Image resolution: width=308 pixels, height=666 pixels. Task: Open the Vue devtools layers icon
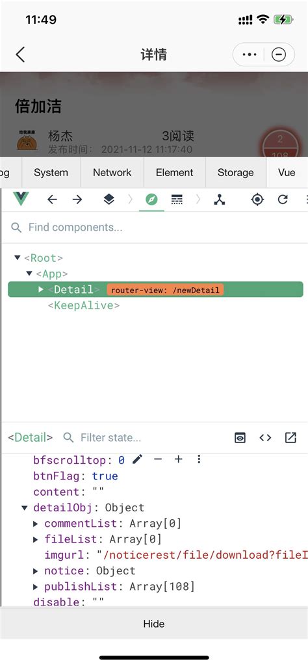click(109, 199)
